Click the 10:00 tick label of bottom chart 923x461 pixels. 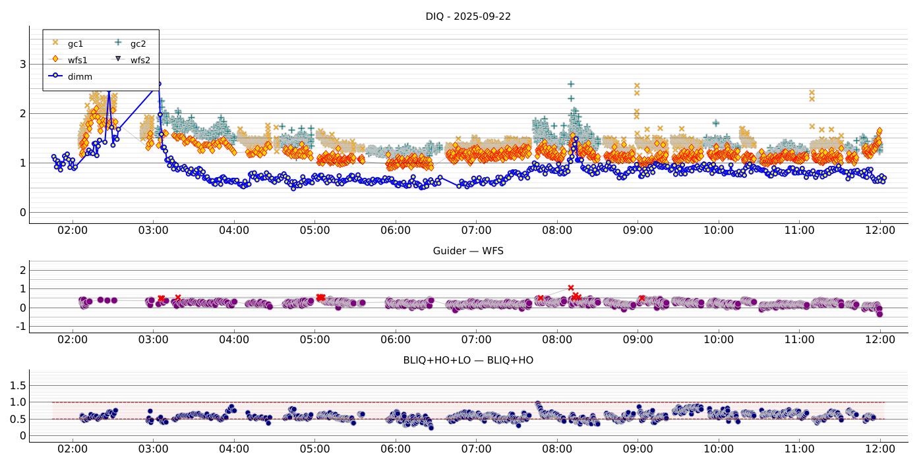pyautogui.click(x=719, y=449)
